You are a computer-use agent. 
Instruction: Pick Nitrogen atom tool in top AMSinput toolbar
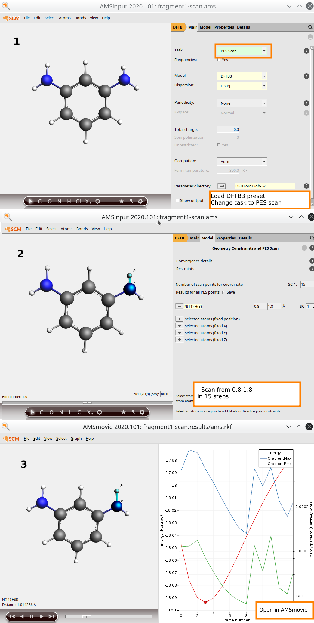pos(59,201)
